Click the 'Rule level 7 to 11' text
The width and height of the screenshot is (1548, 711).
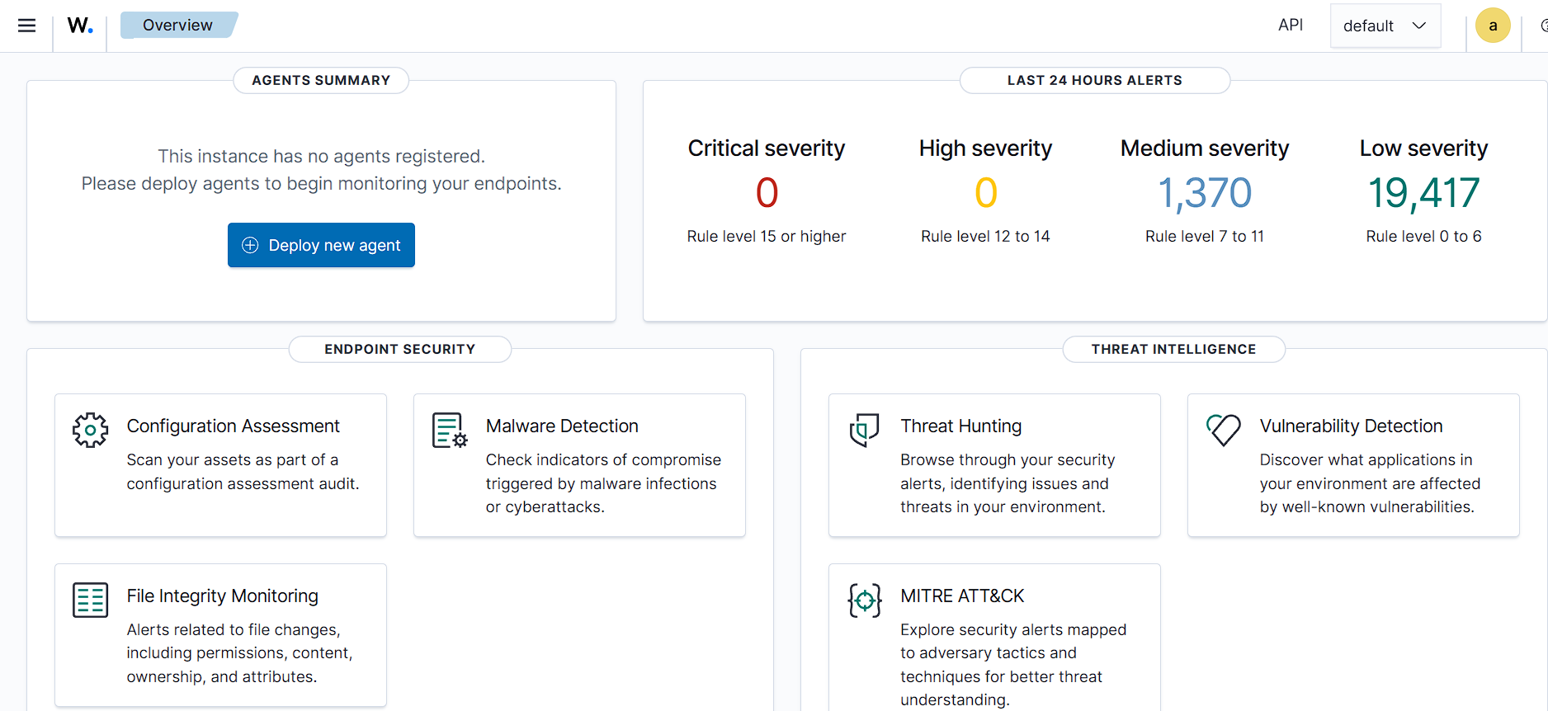tap(1205, 237)
